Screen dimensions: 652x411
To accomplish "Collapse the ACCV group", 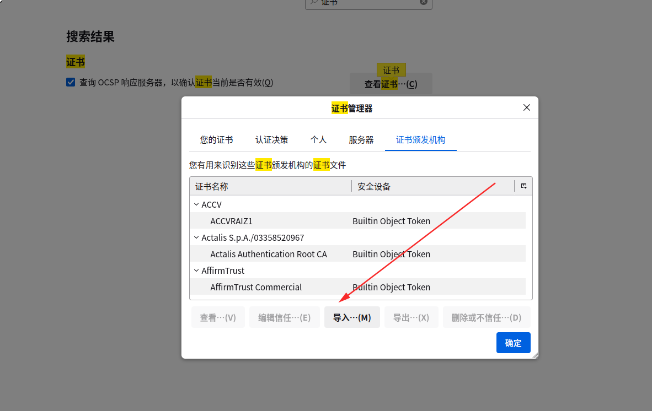I will (x=196, y=204).
